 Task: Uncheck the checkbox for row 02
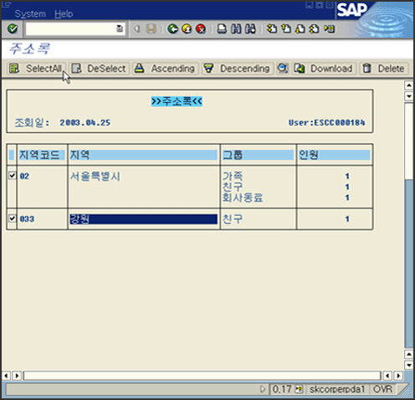coord(12,176)
